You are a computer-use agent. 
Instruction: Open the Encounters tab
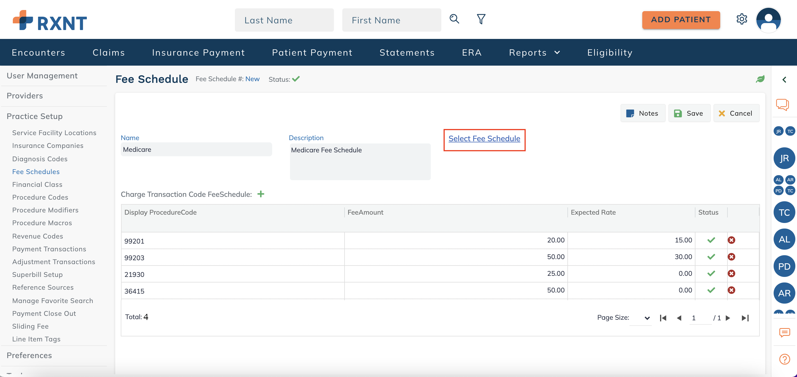pyautogui.click(x=38, y=53)
